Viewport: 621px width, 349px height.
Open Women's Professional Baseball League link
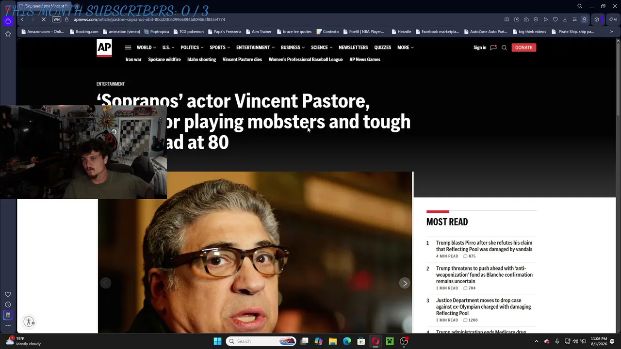tap(306, 60)
